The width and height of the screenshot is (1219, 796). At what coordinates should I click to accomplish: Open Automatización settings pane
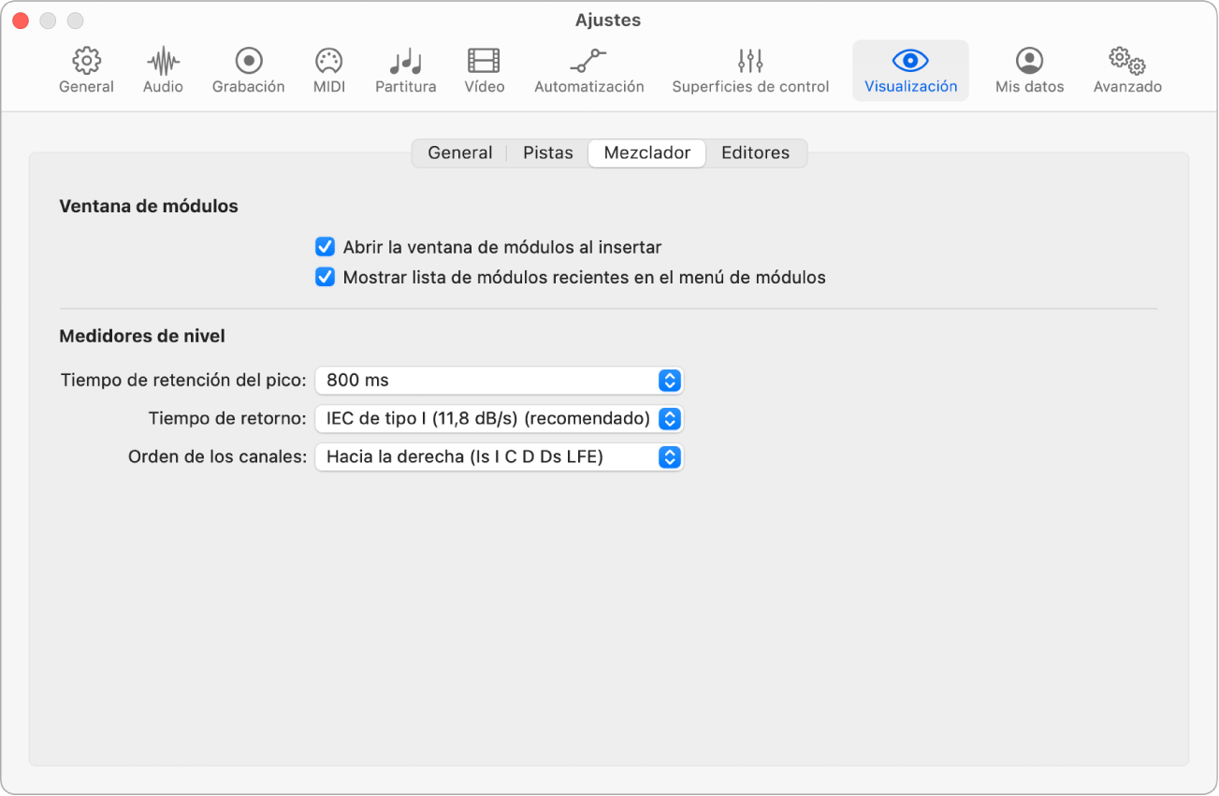click(x=588, y=62)
